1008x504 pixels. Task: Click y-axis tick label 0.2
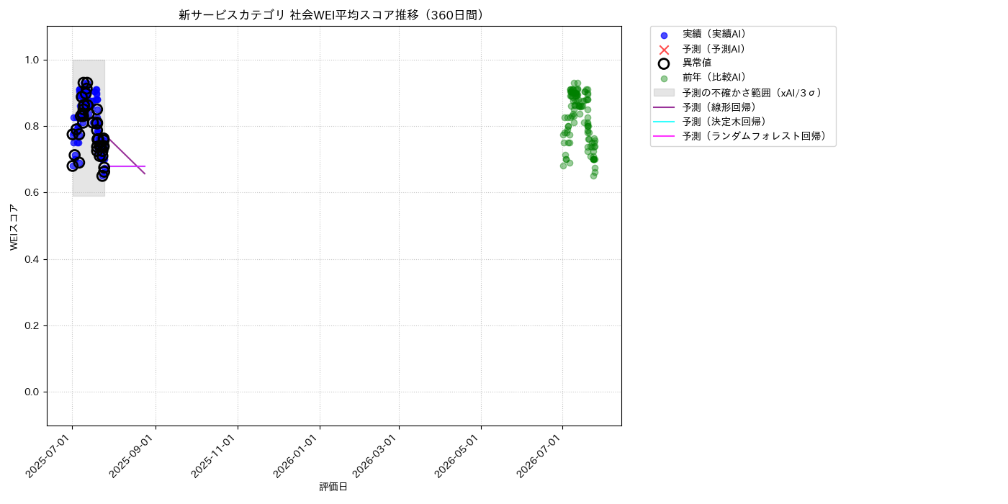[33, 325]
